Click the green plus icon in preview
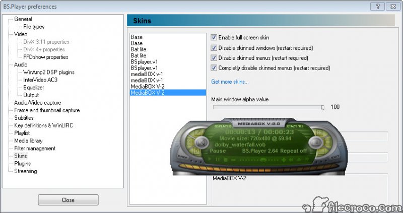The width and height of the screenshot is (403, 213). tap(284, 160)
